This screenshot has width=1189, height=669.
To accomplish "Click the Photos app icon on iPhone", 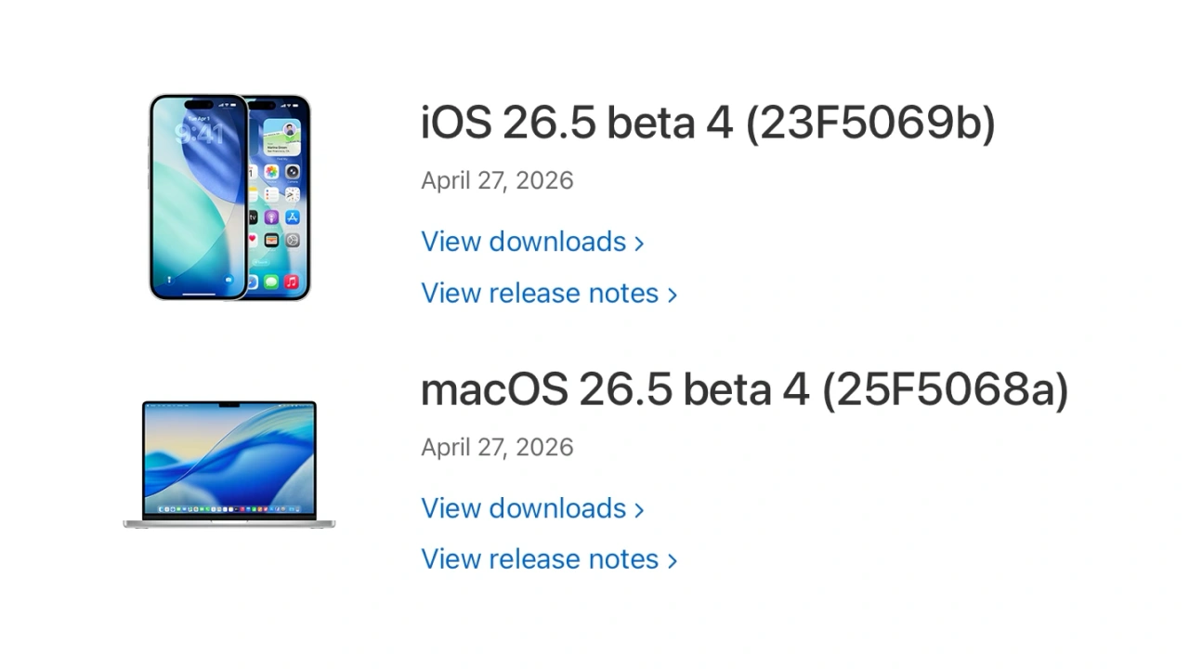I will coord(271,172).
